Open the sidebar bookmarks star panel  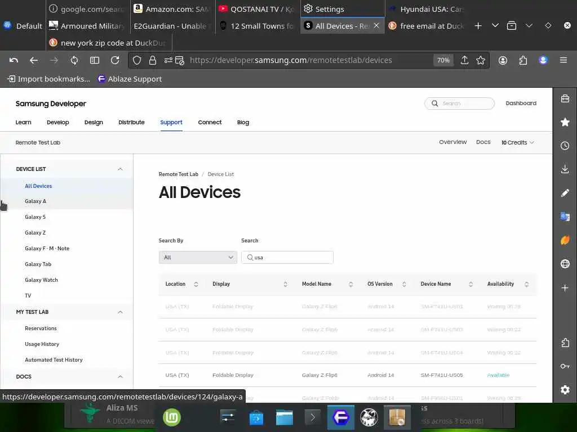pos(565,122)
